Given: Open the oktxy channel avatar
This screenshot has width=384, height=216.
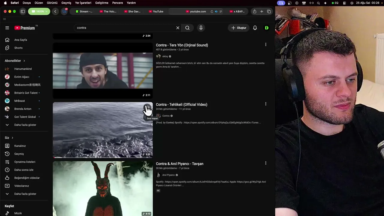Looking at the screenshot, I should pyautogui.click(x=158, y=56).
